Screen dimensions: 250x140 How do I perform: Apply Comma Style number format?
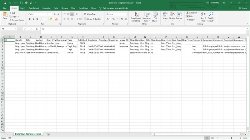(117, 19)
